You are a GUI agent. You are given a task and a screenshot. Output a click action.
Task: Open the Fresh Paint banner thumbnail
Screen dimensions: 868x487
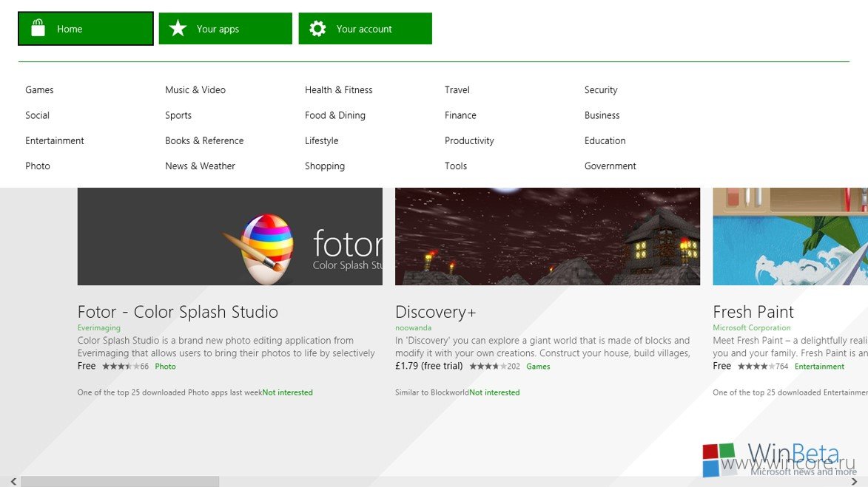click(790, 236)
